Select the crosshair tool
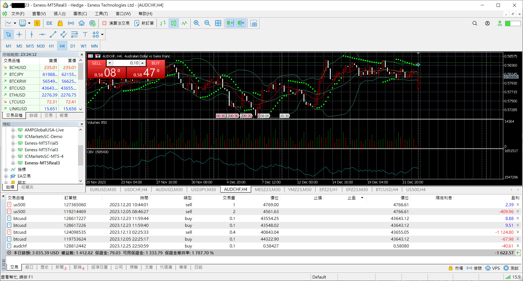The width and height of the screenshot is (523, 281). click(x=19, y=34)
